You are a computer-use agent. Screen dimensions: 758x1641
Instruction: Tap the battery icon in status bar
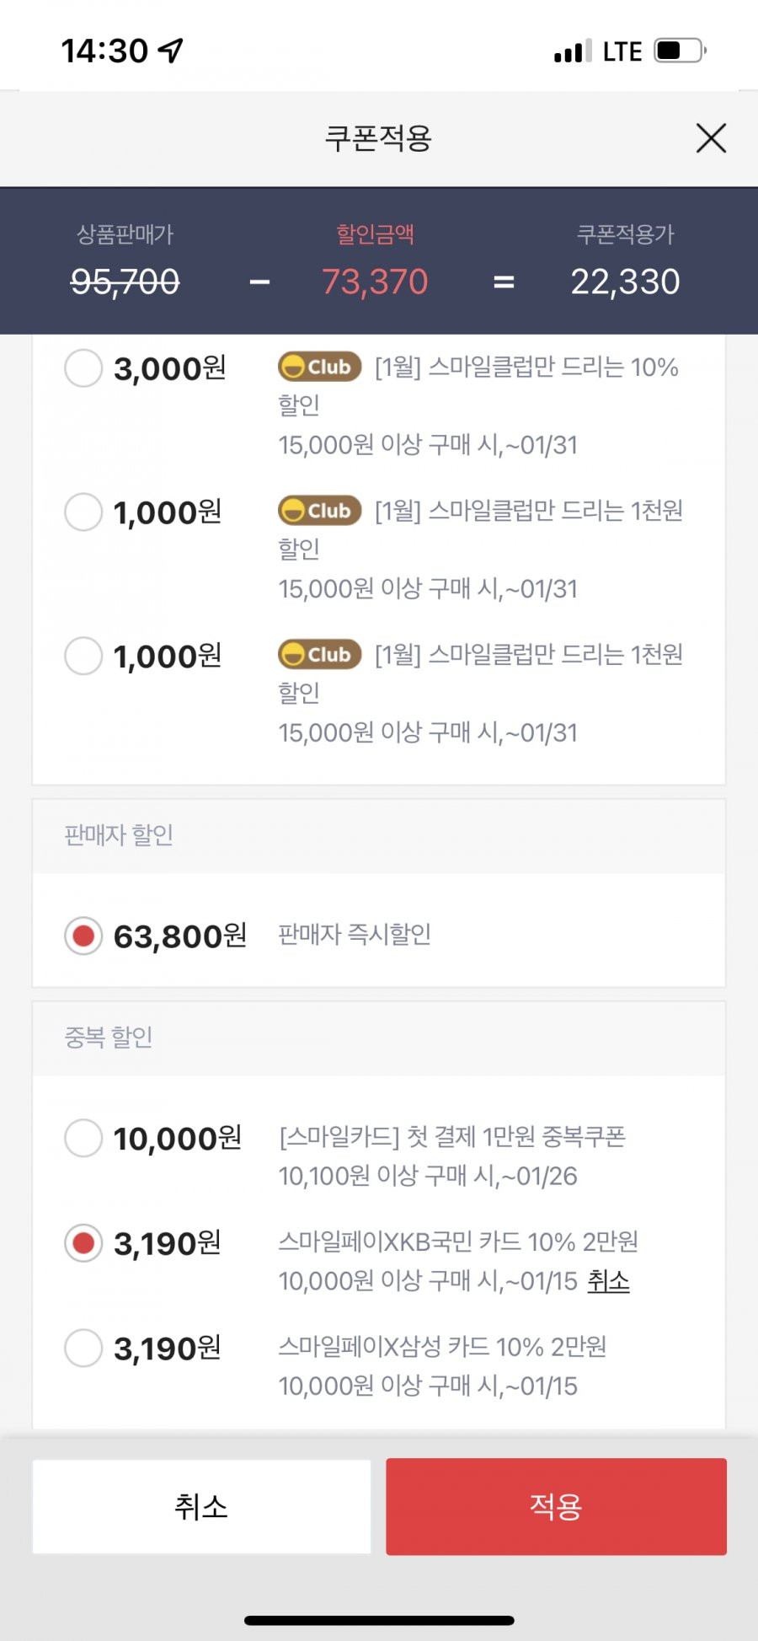pyautogui.click(x=681, y=51)
